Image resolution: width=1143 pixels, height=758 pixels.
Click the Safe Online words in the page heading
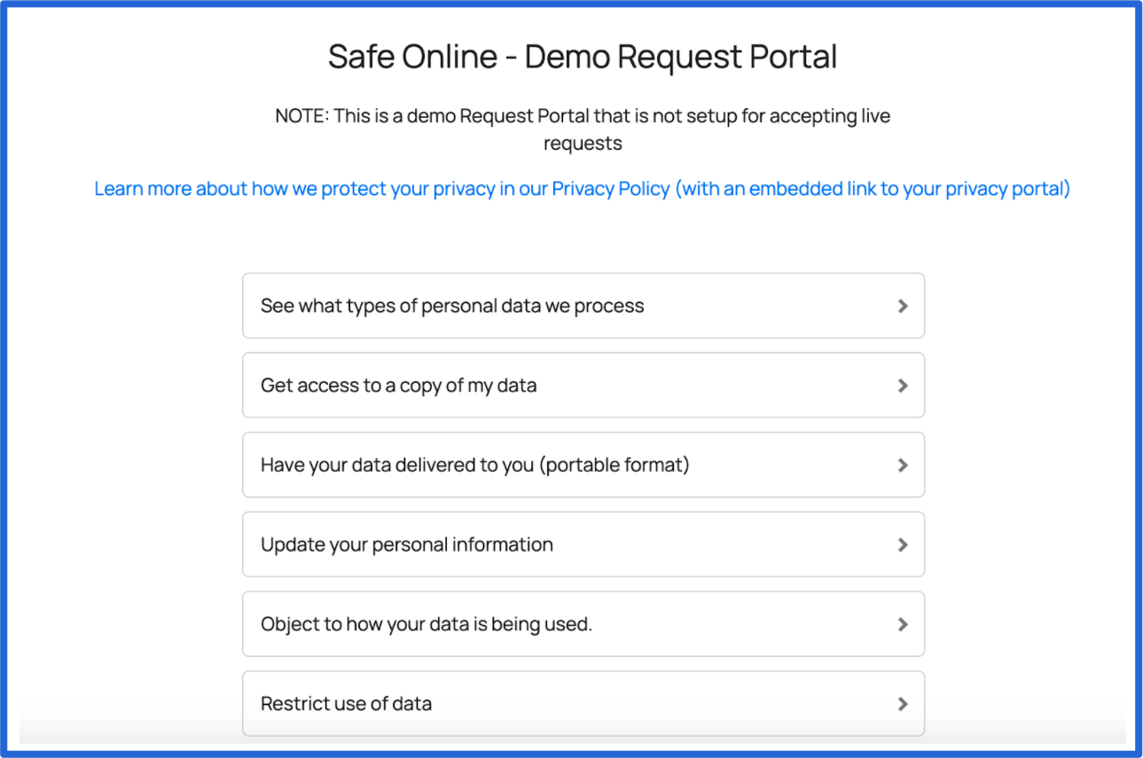click(x=412, y=57)
